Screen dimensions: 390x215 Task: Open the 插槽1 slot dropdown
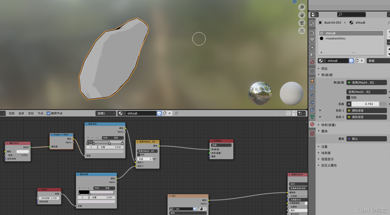point(106,113)
